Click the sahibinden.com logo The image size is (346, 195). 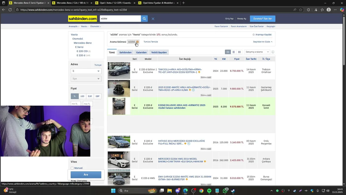tap(82, 19)
